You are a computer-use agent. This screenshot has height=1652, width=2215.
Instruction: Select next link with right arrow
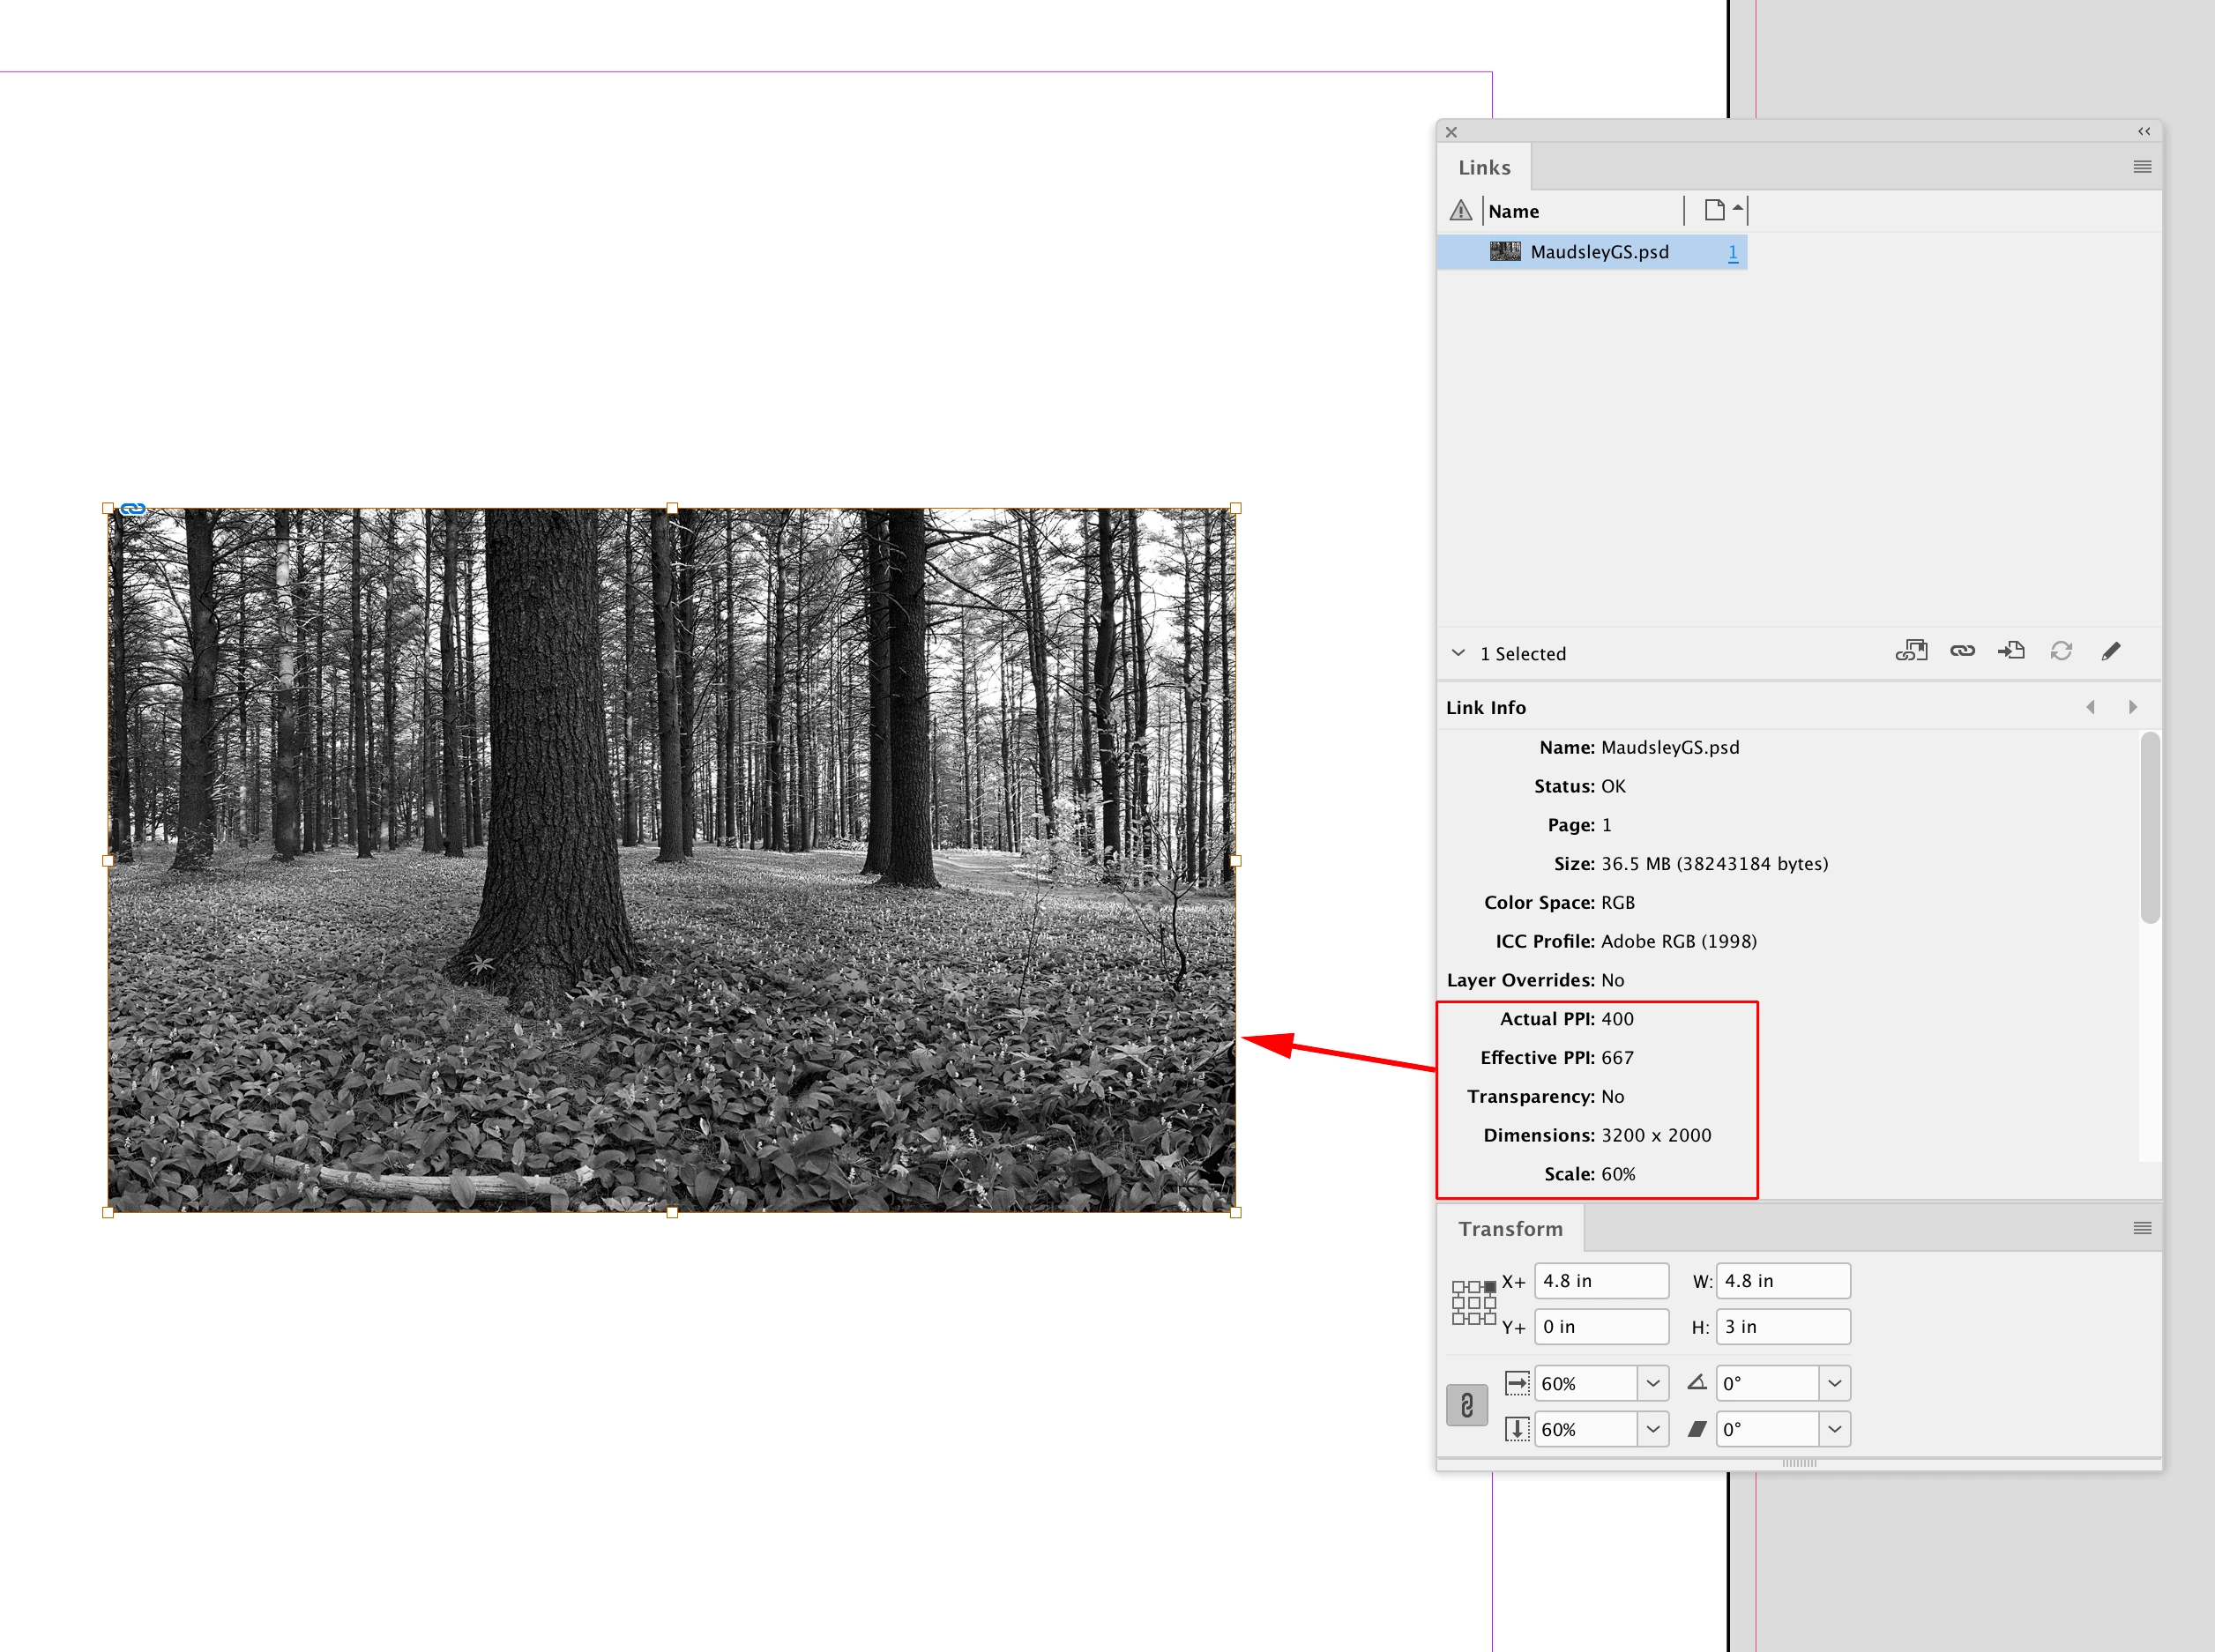2133,708
